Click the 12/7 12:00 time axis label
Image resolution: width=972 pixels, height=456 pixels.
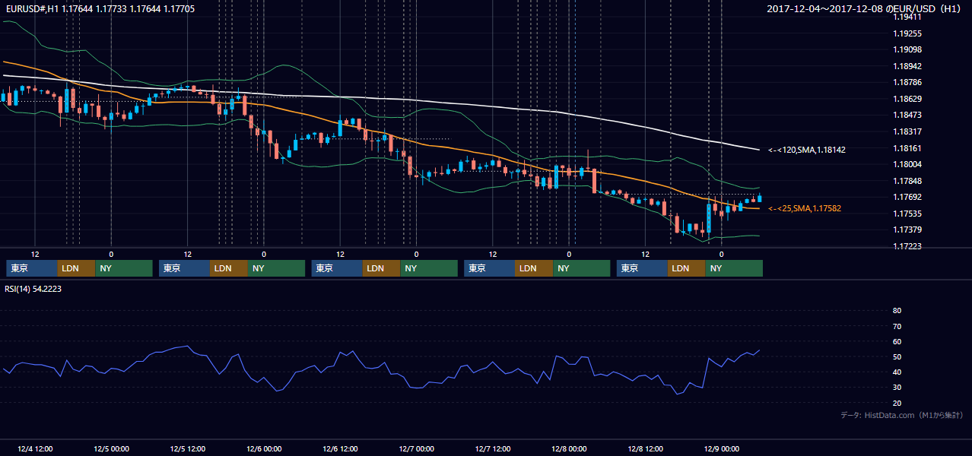pos(493,449)
